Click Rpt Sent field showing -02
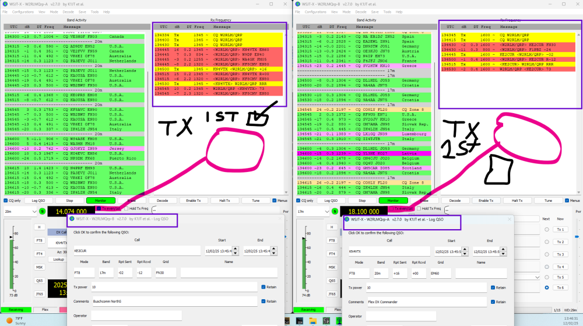 point(125,272)
